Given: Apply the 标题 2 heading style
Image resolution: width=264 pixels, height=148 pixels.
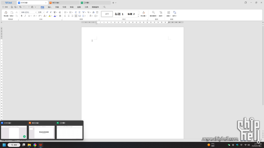Looking at the screenshot, I should pos(131,14).
